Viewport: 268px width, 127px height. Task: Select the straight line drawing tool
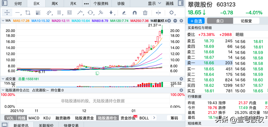coord(17,12)
